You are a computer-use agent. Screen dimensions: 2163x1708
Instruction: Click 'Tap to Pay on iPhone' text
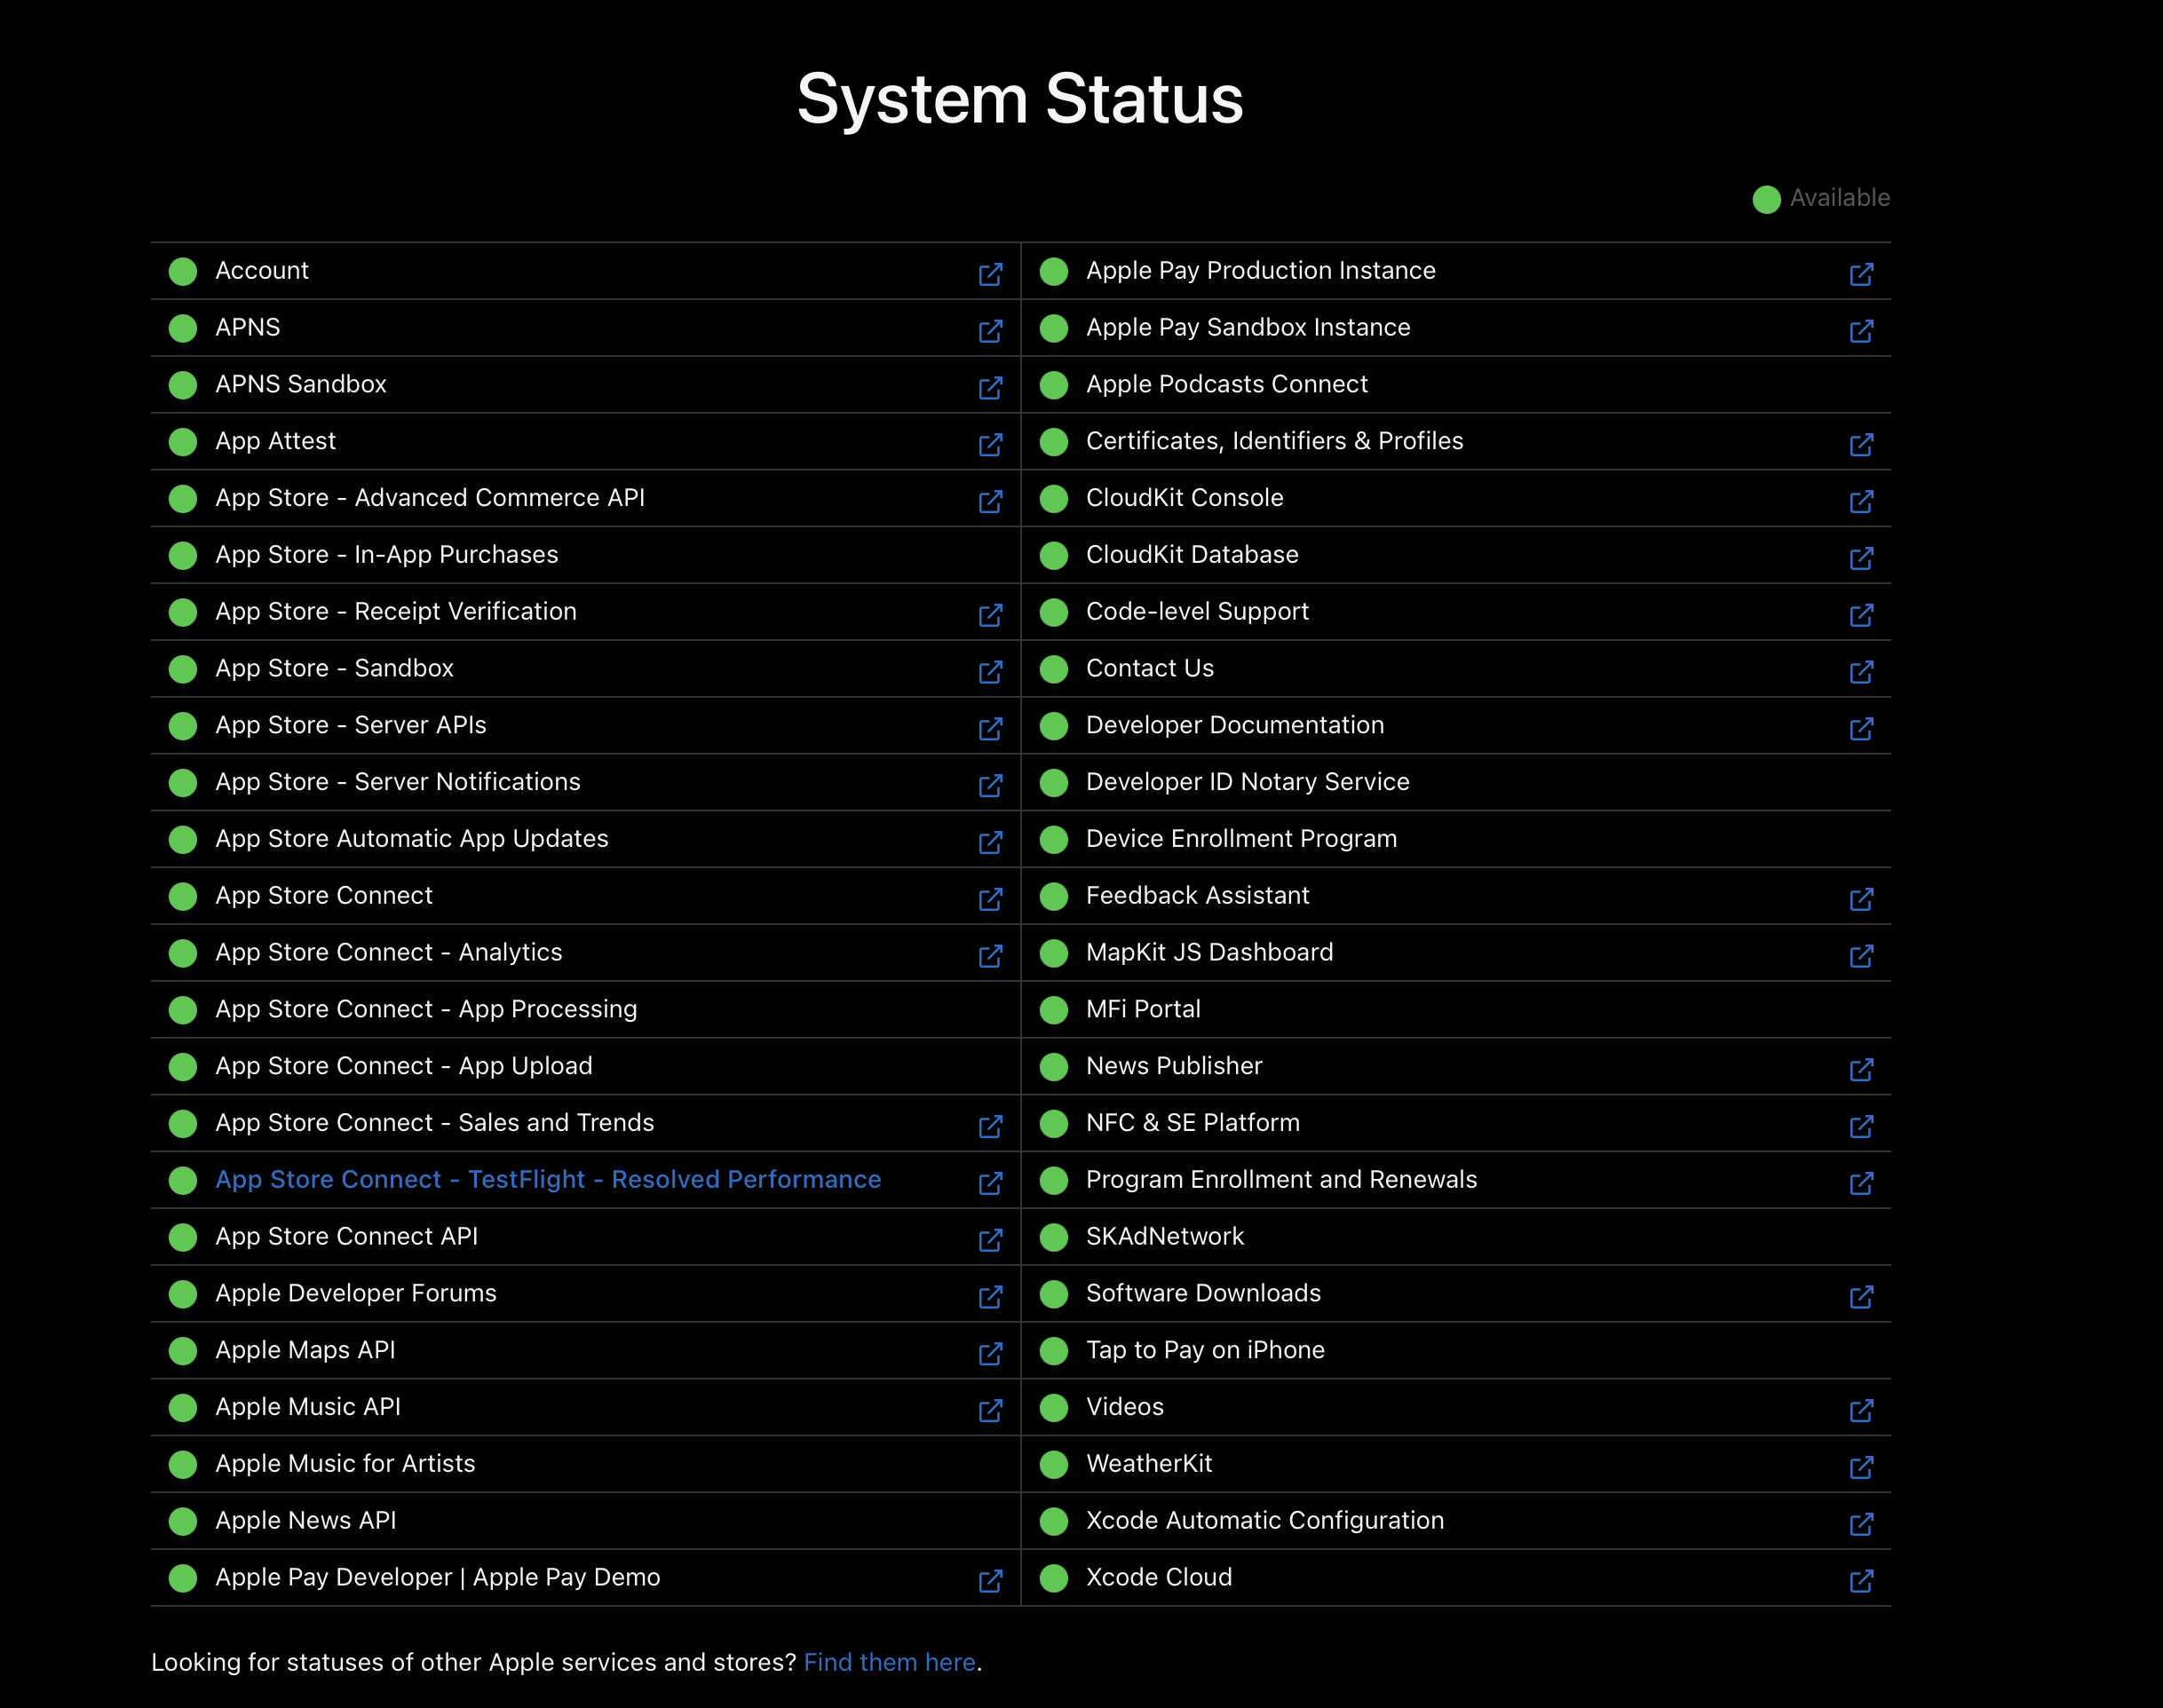coord(1205,1350)
